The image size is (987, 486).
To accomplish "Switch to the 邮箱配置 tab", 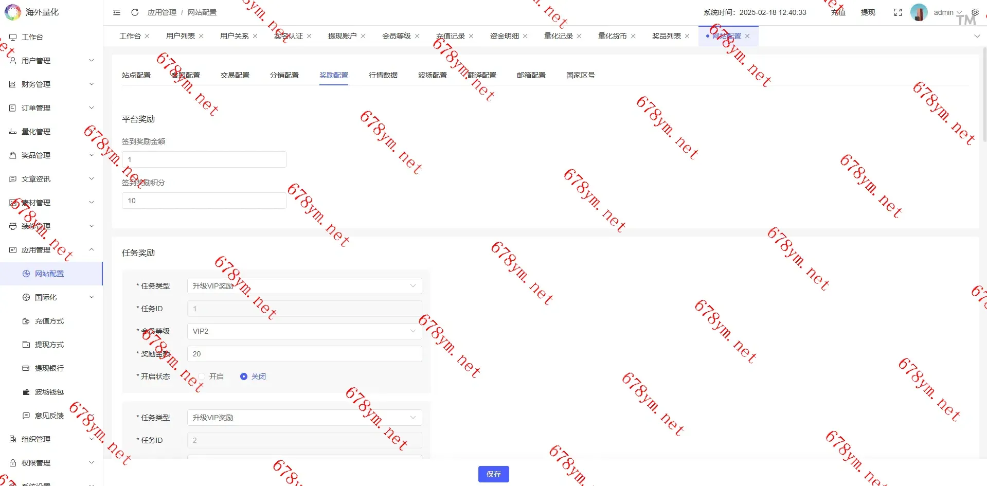I will click(531, 75).
